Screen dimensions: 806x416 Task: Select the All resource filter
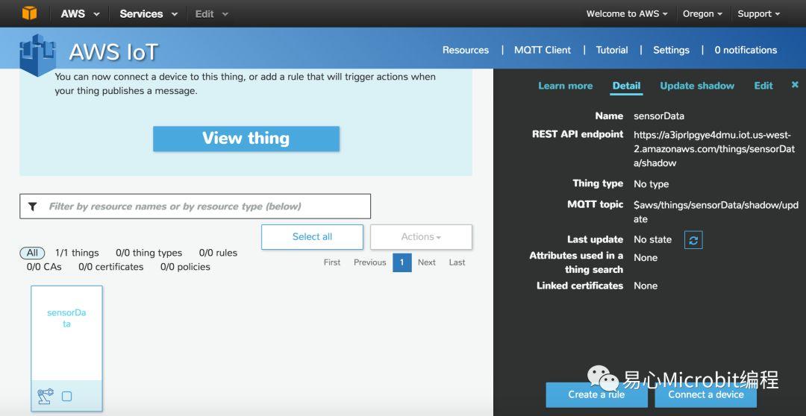tap(32, 253)
